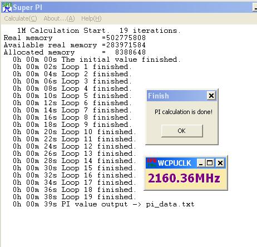
Task: Click the 'Loop 15 finished' line
Action: tap(75, 168)
